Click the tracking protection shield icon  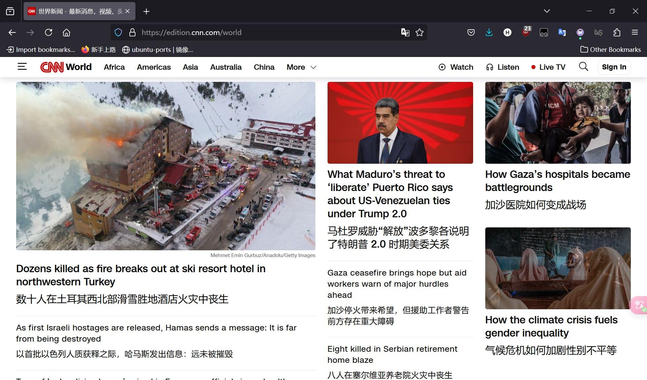click(118, 32)
